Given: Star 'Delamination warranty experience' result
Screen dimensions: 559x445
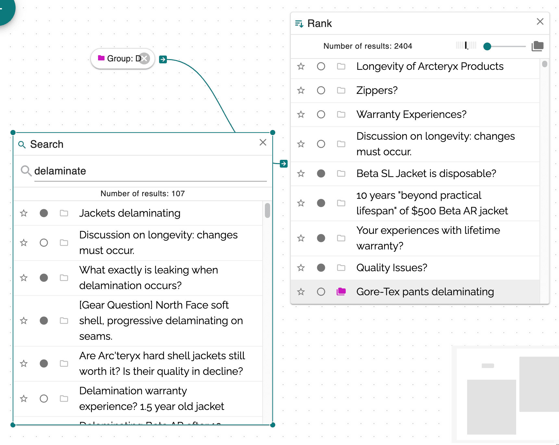Looking at the screenshot, I should [24, 399].
